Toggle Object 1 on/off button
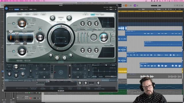184x103 pixels. (14, 23)
